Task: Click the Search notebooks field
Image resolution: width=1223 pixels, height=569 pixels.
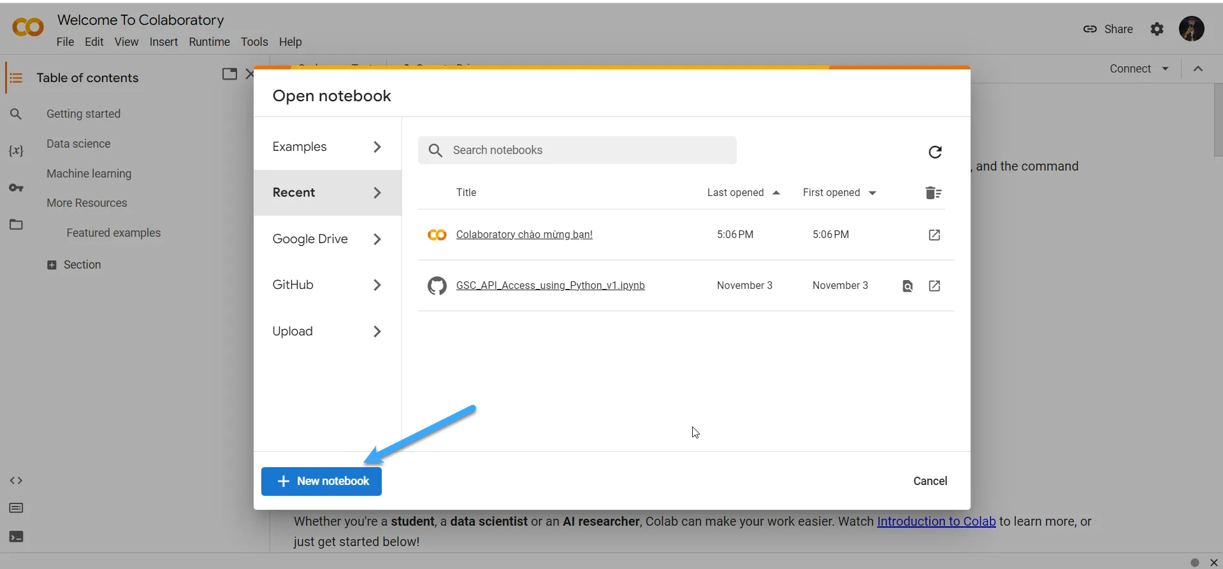Action: (577, 150)
